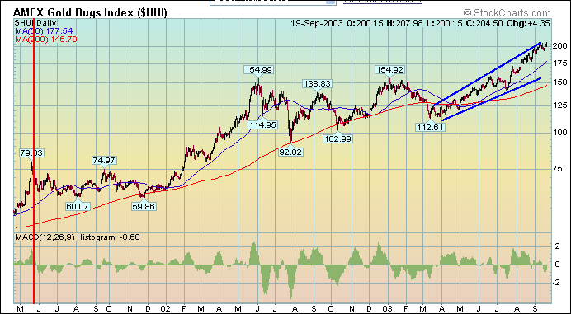Click the MA(200) 146.70 legend entry

46,40
